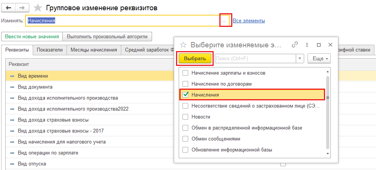Viewport: 376px width, 170px height.
Task: Select Вид дохода исполнительного производства2022 row
Action: pos(90,109)
